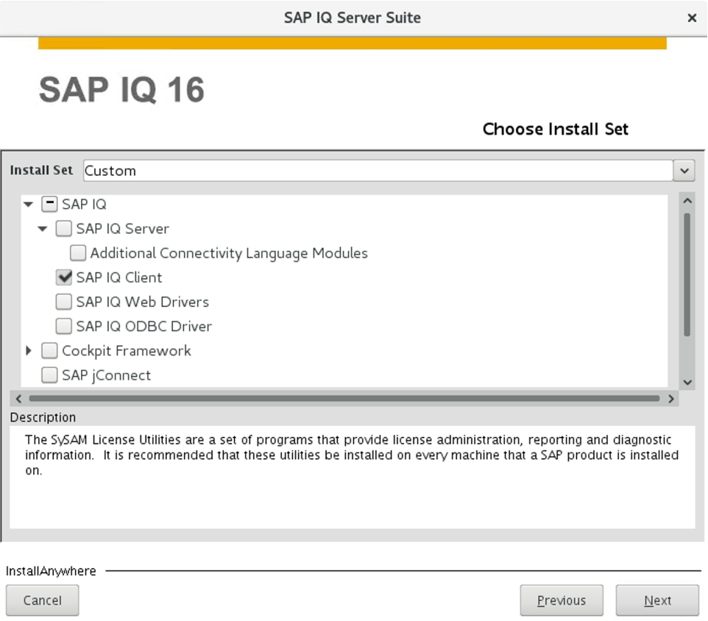
Task: Cancel the SAP IQ installation
Action: [x=42, y=600]
